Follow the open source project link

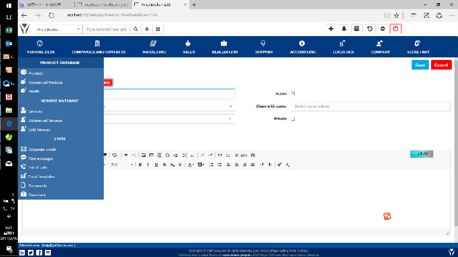coord(236,254)
